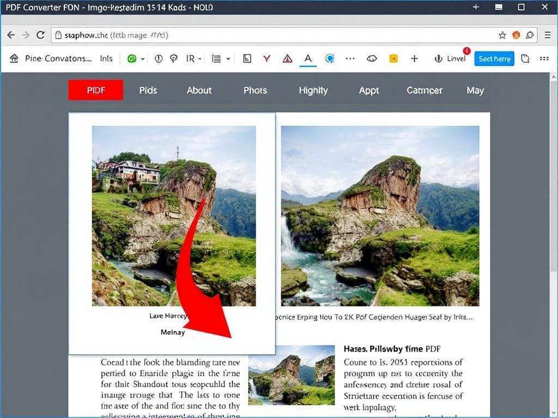Click the blue circular refresh icon
This screenshot has width=558, height=418.
point(330,59)
